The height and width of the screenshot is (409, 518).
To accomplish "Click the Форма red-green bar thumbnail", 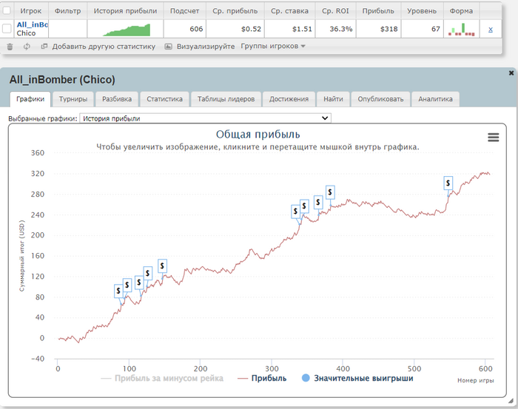I will 462,30.
